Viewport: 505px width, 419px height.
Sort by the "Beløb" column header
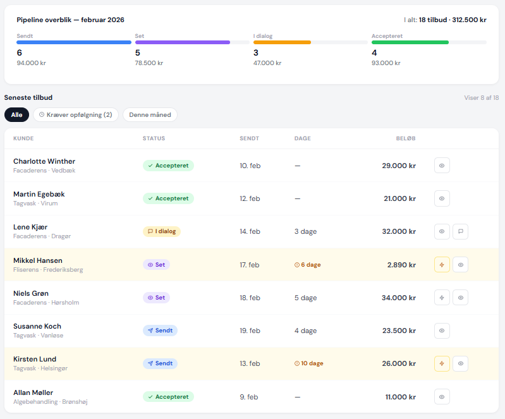click(x=405, y=138)
